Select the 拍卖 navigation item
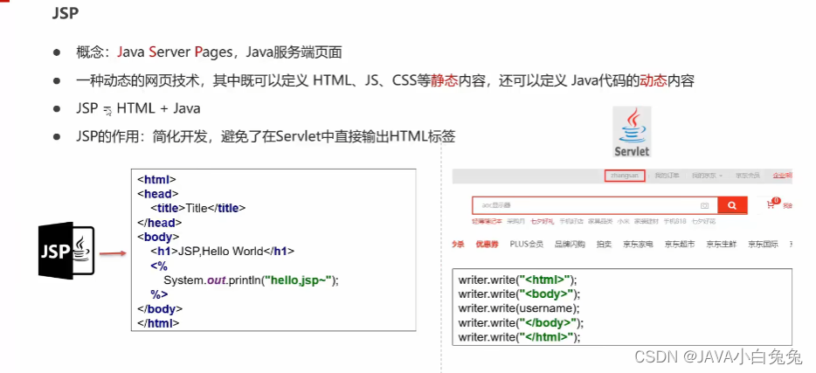The image size is (816, 373). coord(604,244)
